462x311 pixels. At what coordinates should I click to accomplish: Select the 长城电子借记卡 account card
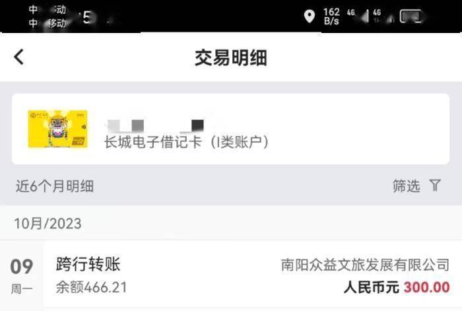[x=231, y=129]
